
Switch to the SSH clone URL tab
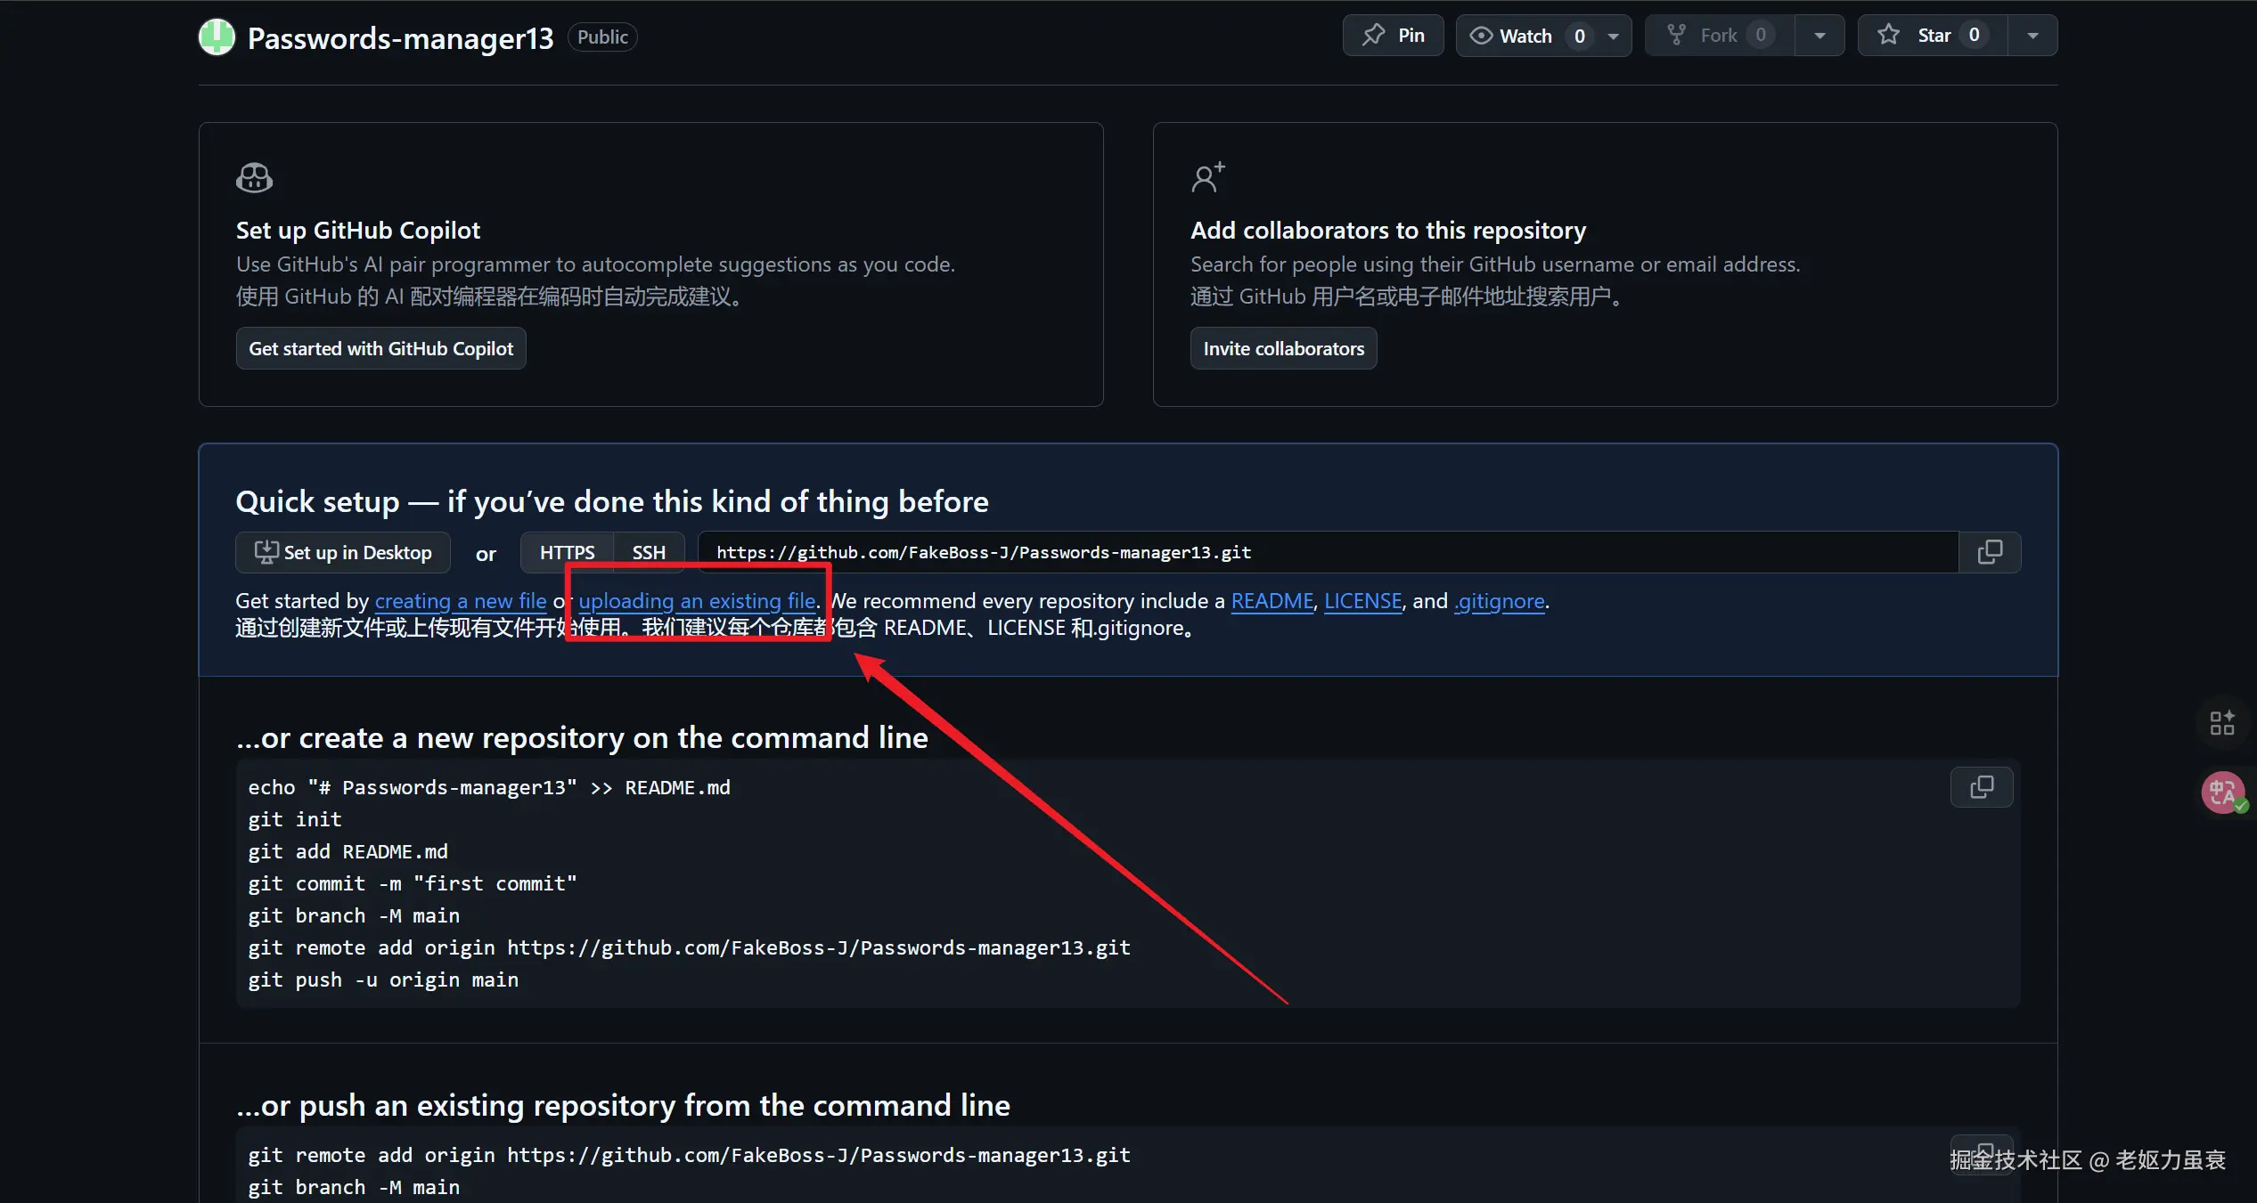(x=649, y=553)
